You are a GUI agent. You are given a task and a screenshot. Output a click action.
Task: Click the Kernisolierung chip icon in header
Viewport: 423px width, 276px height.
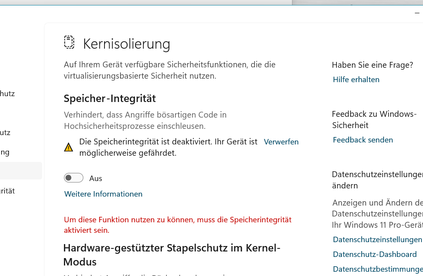69,42
